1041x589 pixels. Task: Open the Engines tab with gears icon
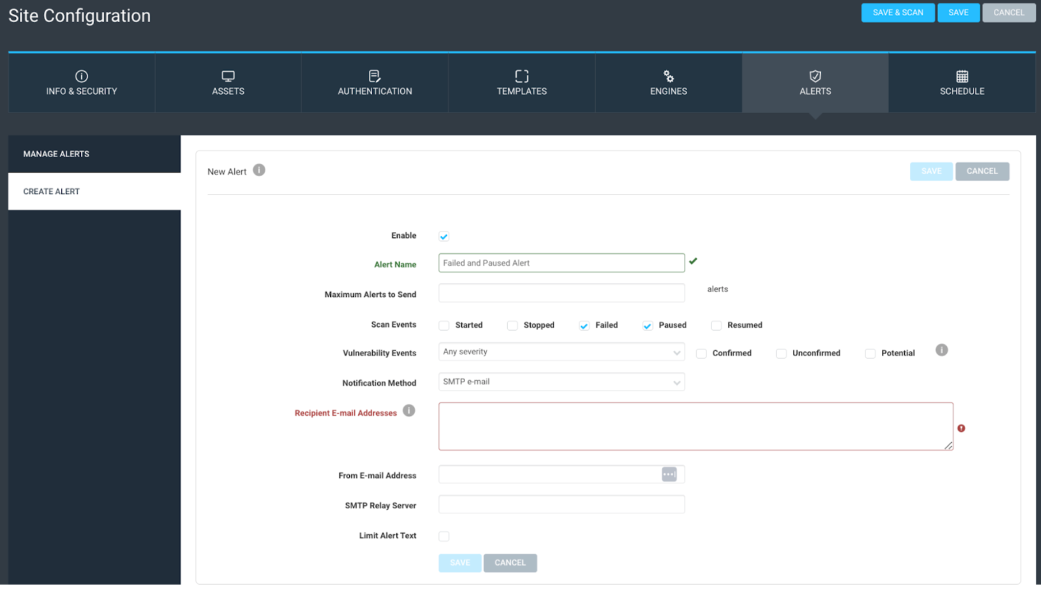point(668,83)
